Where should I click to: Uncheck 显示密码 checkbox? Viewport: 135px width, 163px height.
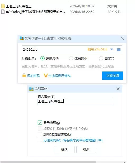pyautogui.click(x=40, y=123)
